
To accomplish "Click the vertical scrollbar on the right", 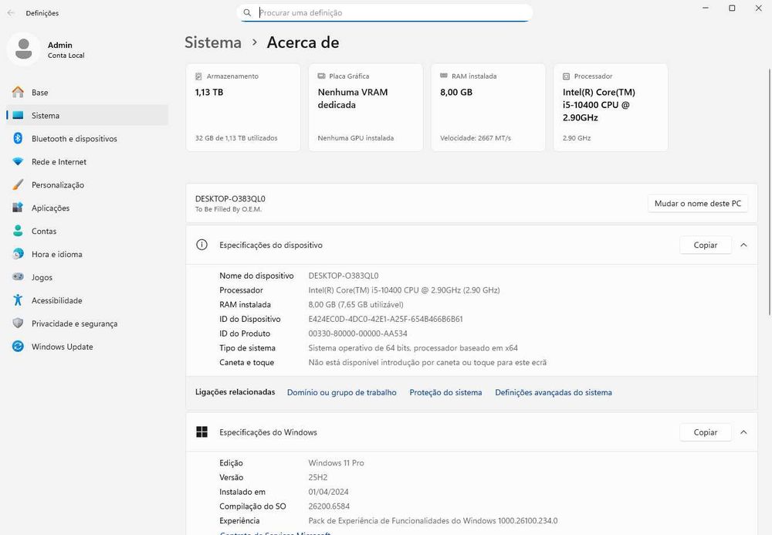I will tap(770, 192).
